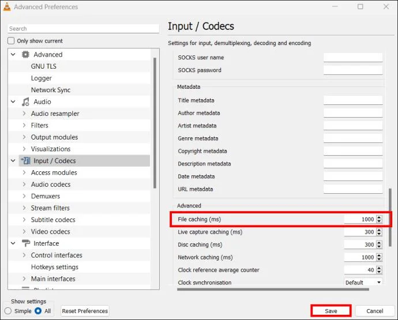Image resolution: width=398 pixels, height=320 pixels.
Task: Select Logger in the tree
Action: [x=42, y=78]
